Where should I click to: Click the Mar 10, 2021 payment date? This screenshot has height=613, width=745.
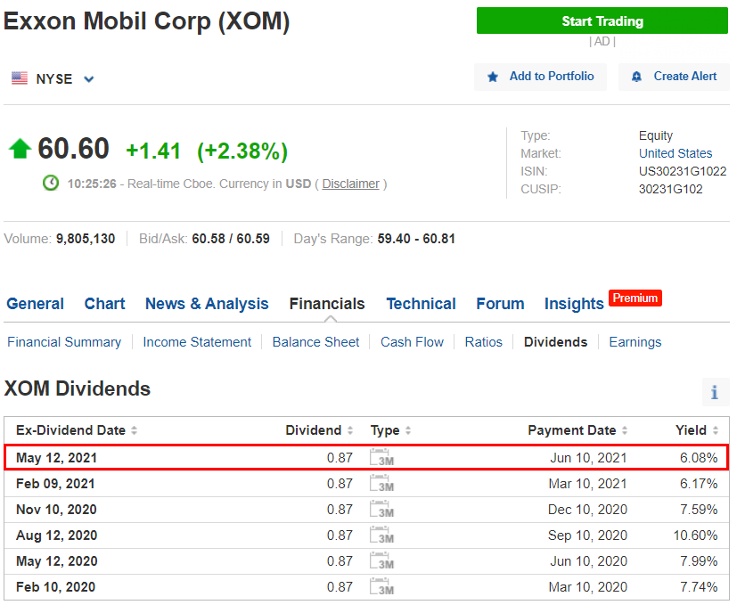tap(588, 484)
